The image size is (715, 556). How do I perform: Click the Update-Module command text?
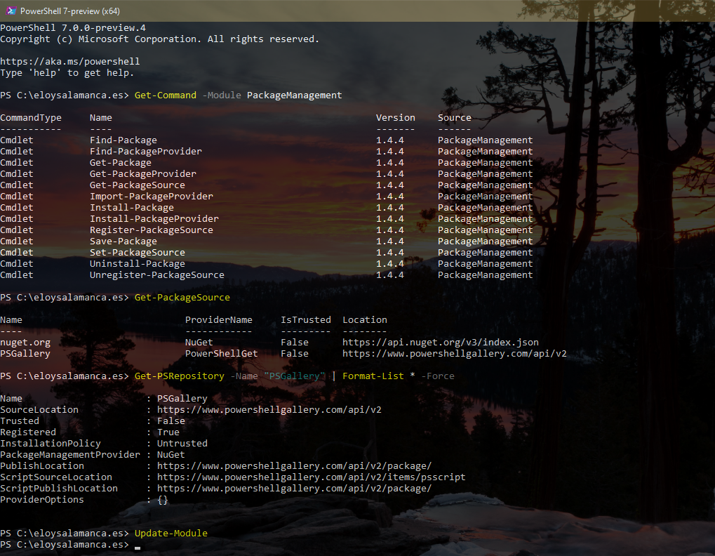tap(171, 534)
